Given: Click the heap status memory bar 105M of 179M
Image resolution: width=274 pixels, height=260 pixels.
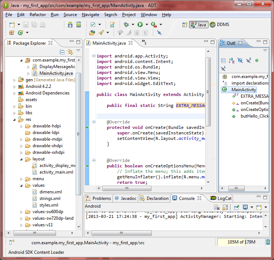Looking at the screenshot, I should (241, 242).
